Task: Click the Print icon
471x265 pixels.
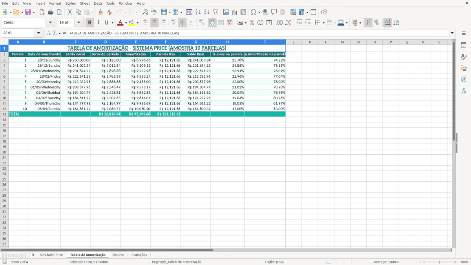Action: click(51, 12)
